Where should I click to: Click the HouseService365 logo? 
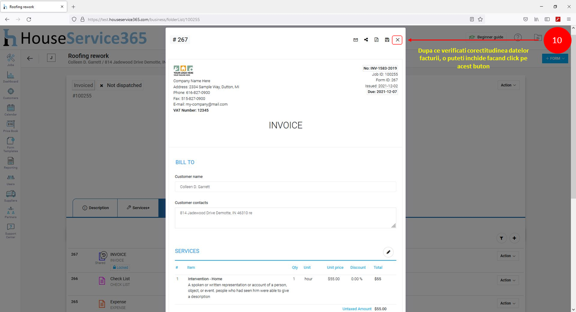tap(75, 38)
